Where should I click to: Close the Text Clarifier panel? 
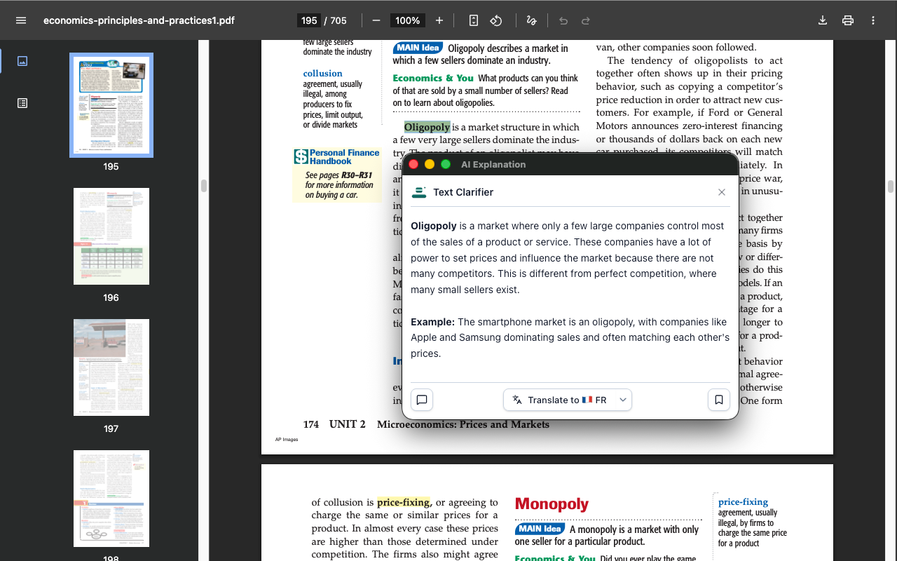tap(722, 192)
